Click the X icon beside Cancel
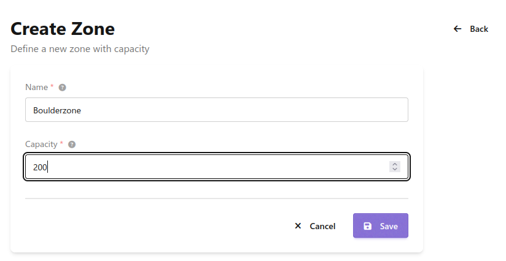This screenshot has width=506, height=261. click(x=298, y=226)
